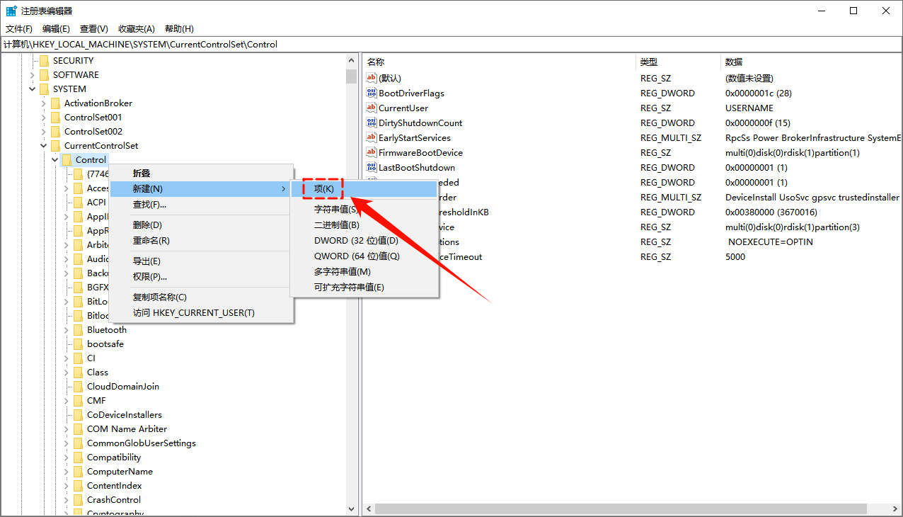Screen dimensions: 903x517
Task: Expand the SOFTWARE registry key
Action: point(33,75)
